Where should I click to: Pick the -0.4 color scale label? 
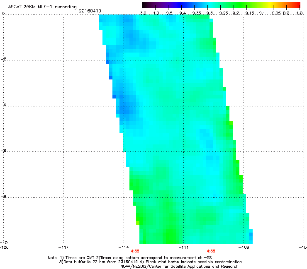[x=181, y=13]
